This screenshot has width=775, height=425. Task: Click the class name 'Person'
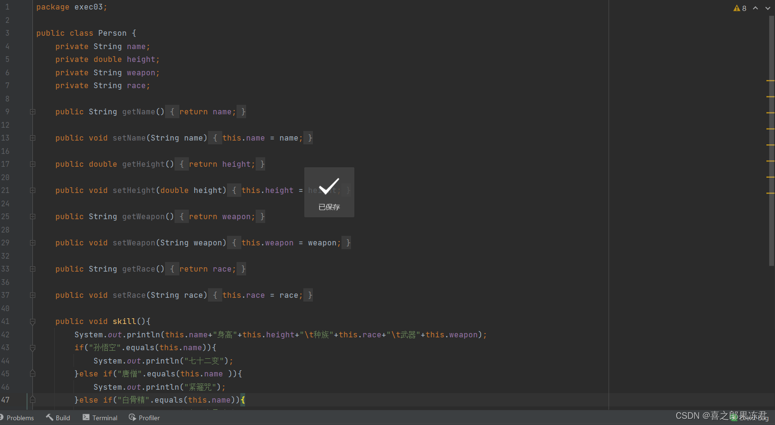coord(113,33)
